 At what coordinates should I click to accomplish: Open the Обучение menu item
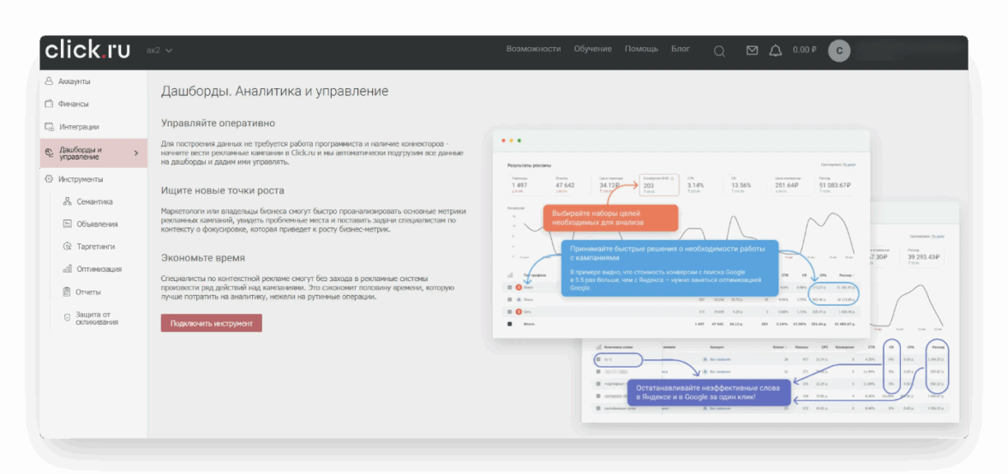[592, 49]
